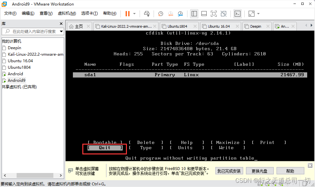
Task: Toggle the thumbnail bar view icon
Action: (204, 14)
